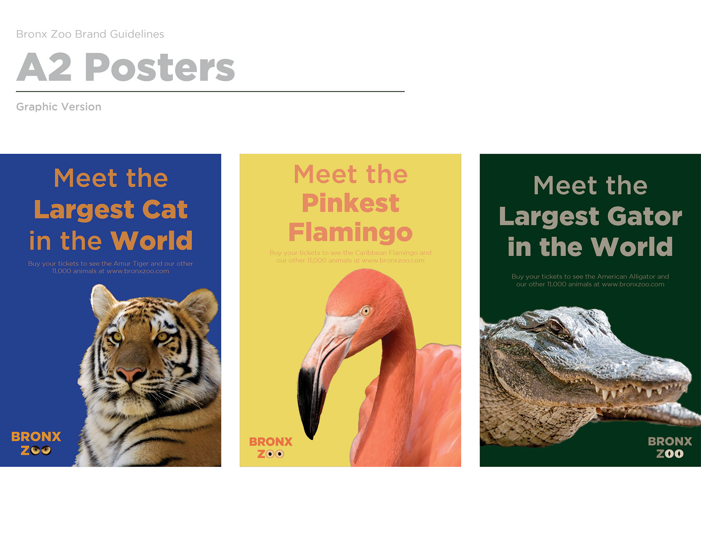This screenshot has height=542, width=701.
Task: Click the Bronx Zoo logo on blue poster
Action: 36,443
